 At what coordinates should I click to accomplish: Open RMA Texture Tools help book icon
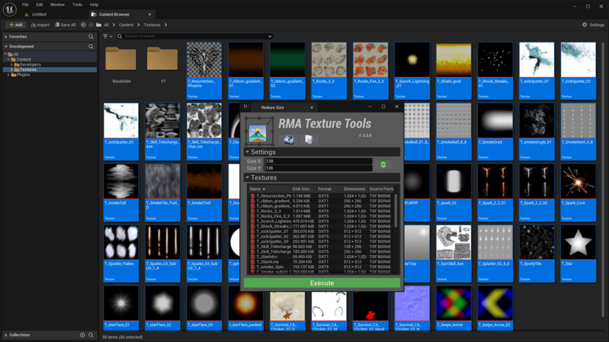click(288, 140)
